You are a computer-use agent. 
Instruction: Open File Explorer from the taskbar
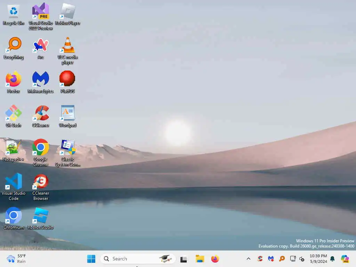[x=200, y=259]
